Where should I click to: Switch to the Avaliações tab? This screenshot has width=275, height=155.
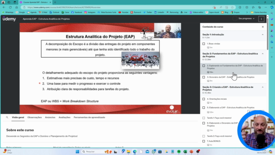pos(64,118)
